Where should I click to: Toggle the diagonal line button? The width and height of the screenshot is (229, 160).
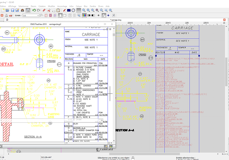(x=104, y=15)
